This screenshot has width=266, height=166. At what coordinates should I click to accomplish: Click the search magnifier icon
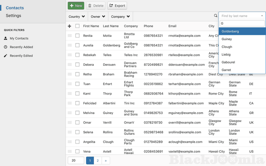(x=215, y=16)
